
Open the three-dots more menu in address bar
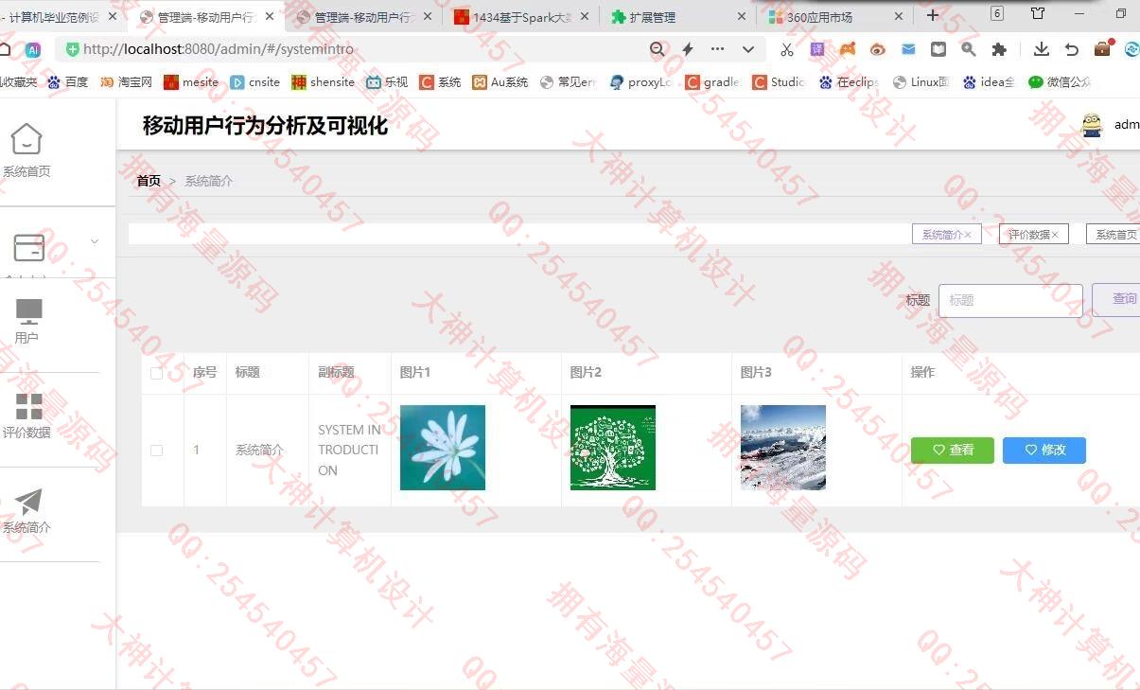[x=717, y=49]
